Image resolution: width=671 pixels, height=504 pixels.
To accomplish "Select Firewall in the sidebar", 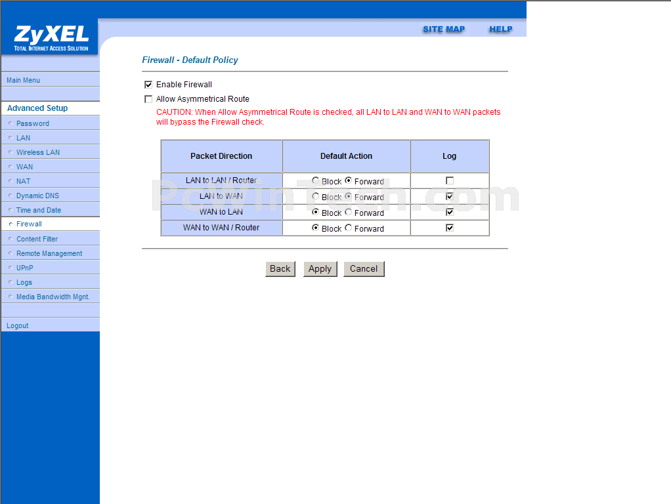I will click(x=29, y=224).
